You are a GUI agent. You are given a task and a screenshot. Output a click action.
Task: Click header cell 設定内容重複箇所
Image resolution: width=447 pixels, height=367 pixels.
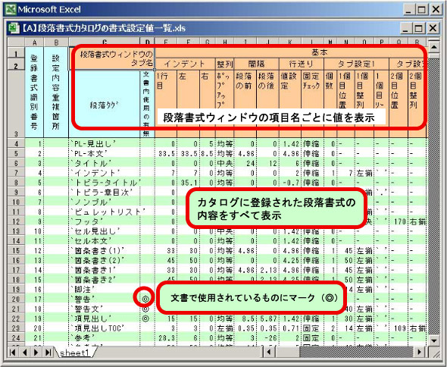(56, 93)
